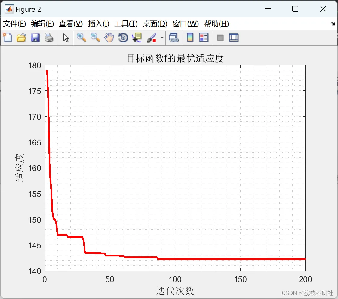Expand the Brush color dropdown arrow
This screenshot has width=338, height=299.
(162, 38)
